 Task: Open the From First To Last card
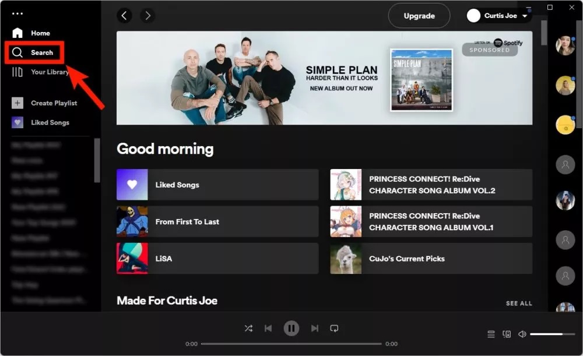pos(217,221)
